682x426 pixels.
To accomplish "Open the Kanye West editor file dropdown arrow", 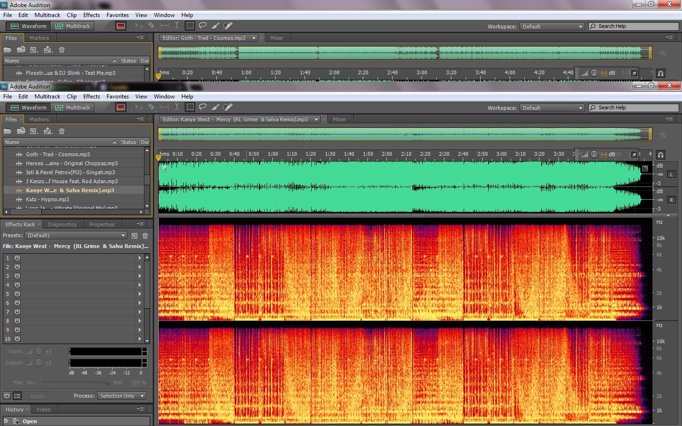I will 316,119.
